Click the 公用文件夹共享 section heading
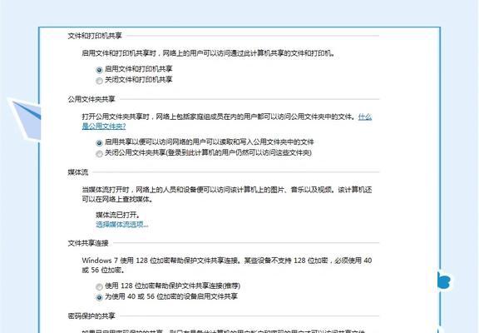 [91, 99]
